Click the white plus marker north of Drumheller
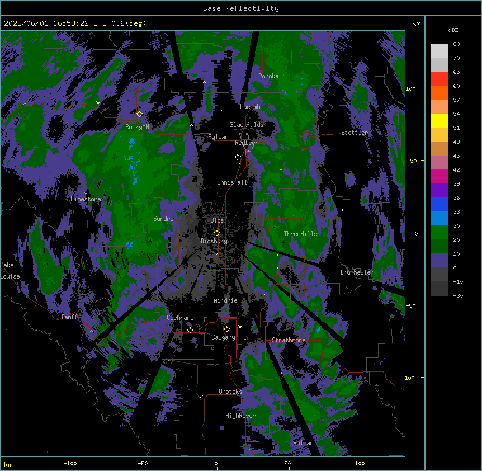Screen dimensions: 482x471 [342, 210]
